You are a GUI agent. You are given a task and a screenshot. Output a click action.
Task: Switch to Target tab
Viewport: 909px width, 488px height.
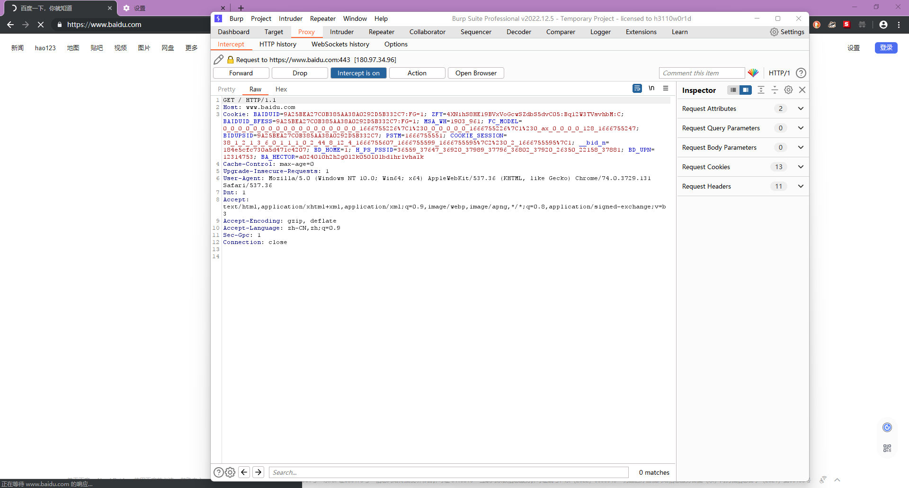coord(274,32)
